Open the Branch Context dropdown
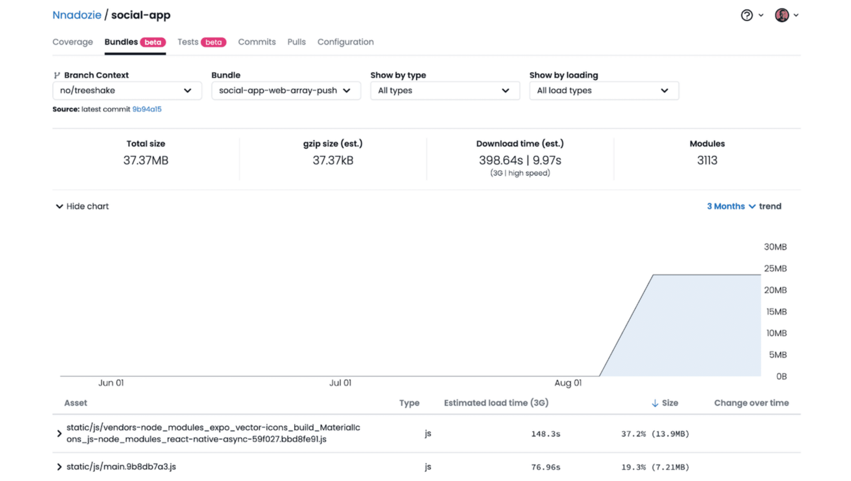Screen dimensions: 851x481 [x=127, y=91]
